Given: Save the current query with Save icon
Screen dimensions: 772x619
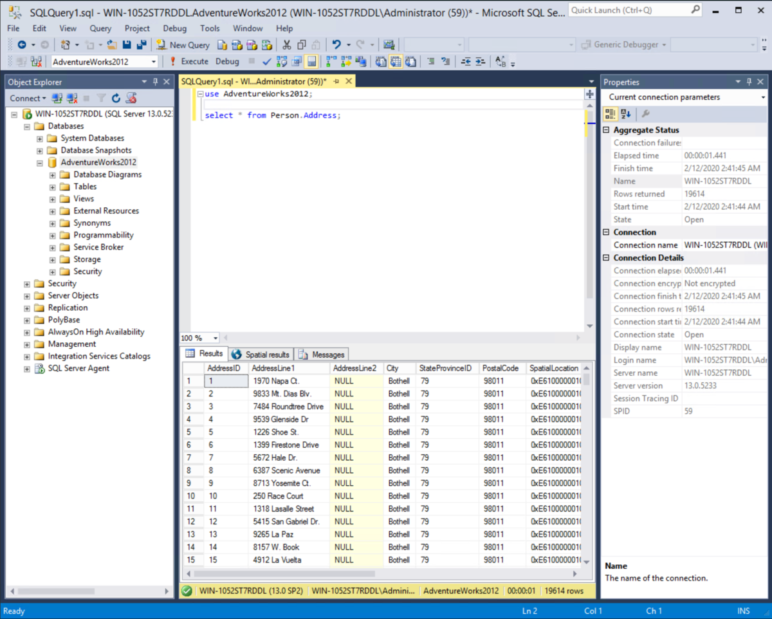Looking at the screenshot, I should (127, 45).
